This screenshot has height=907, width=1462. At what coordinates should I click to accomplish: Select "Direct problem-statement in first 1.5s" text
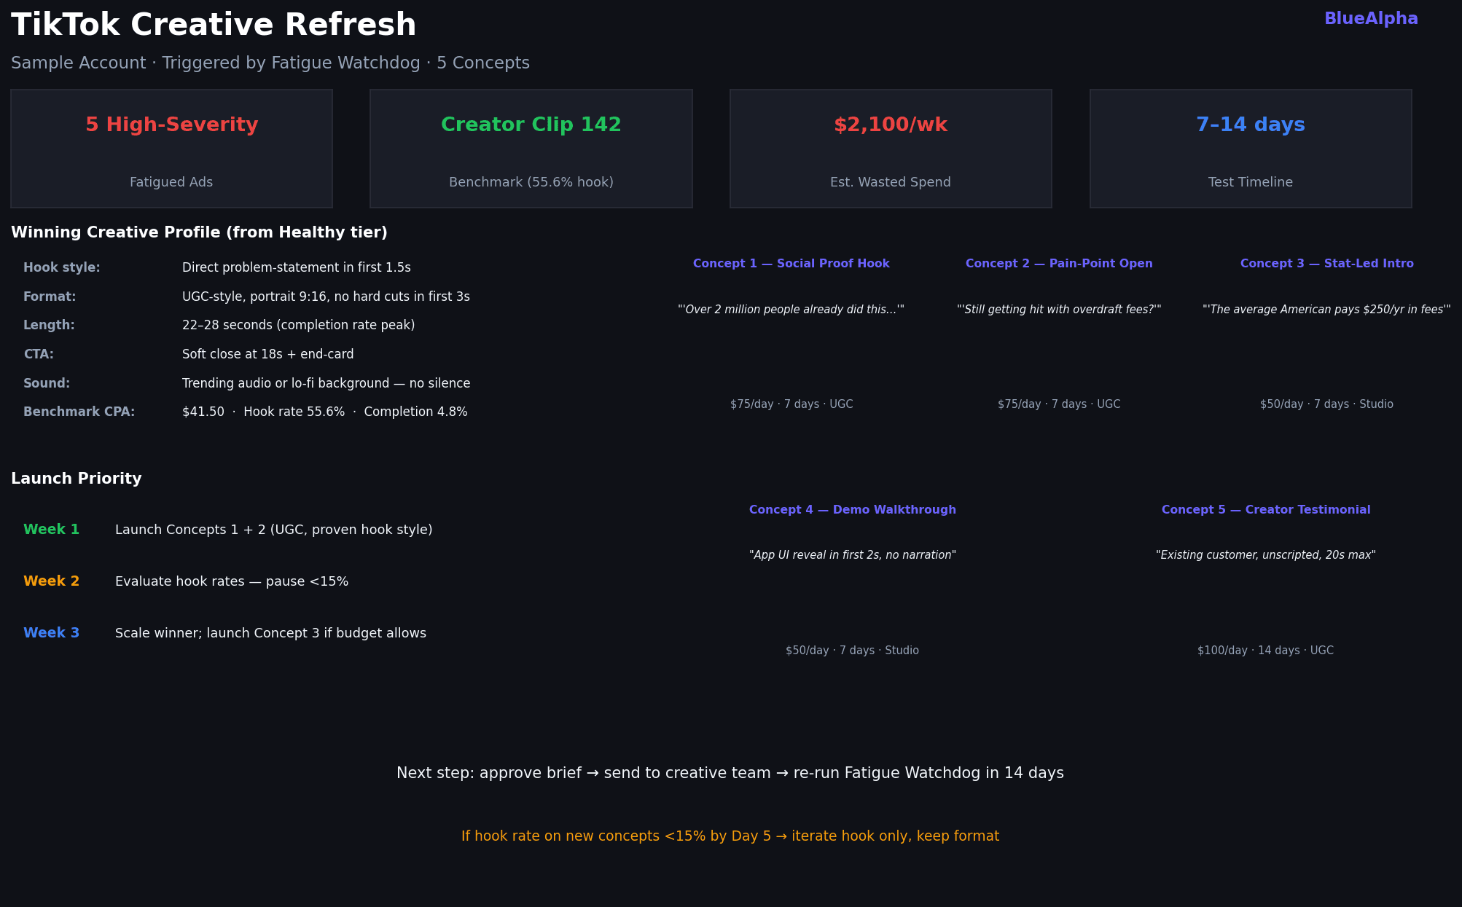[297, 268]
